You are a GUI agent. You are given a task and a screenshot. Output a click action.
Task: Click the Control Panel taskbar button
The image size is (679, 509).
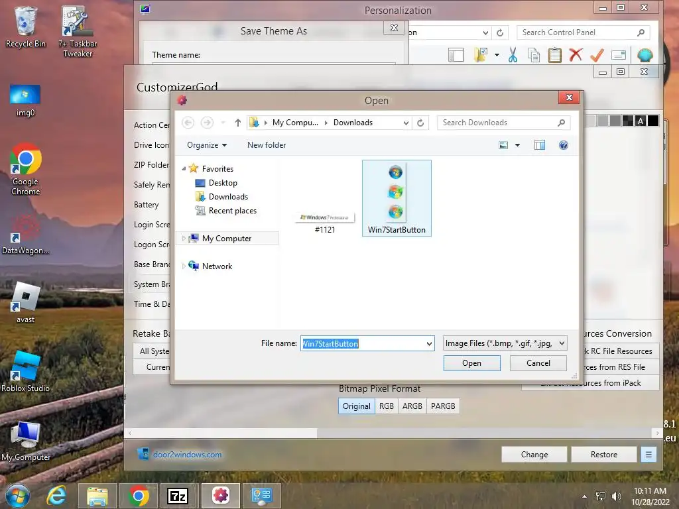click(261, 496)
